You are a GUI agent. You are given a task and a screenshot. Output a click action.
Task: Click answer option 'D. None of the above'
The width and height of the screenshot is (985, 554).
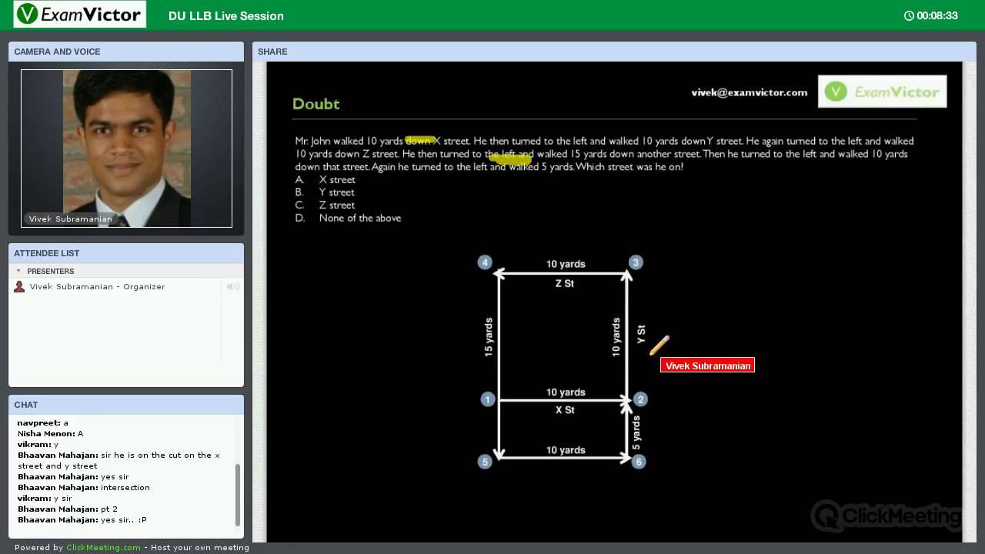(x=348, y=218)
